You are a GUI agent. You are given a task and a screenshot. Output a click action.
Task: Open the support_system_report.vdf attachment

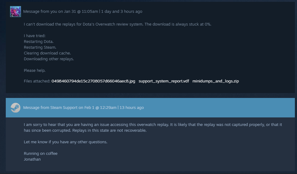coord(164,81)
